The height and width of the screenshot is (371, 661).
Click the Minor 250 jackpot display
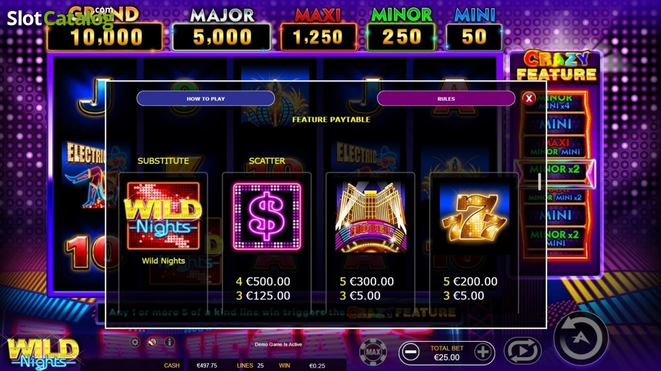(402, 30)
